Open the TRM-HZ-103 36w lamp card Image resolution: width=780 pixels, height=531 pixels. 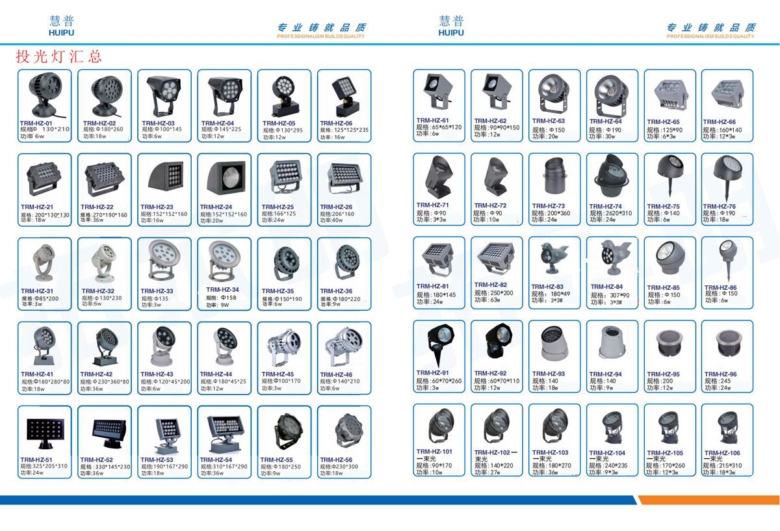(x=554, y=440)
